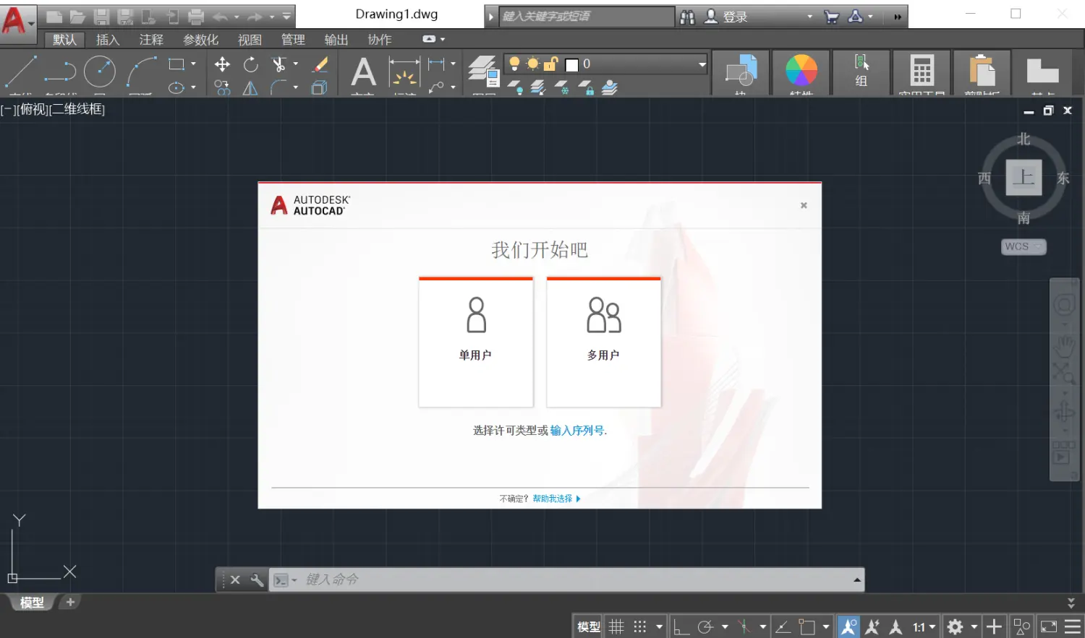Choose the Copy objects tool
Image resolution: width=1085 pixels, height=638 pixels.
tap(222, 87)
